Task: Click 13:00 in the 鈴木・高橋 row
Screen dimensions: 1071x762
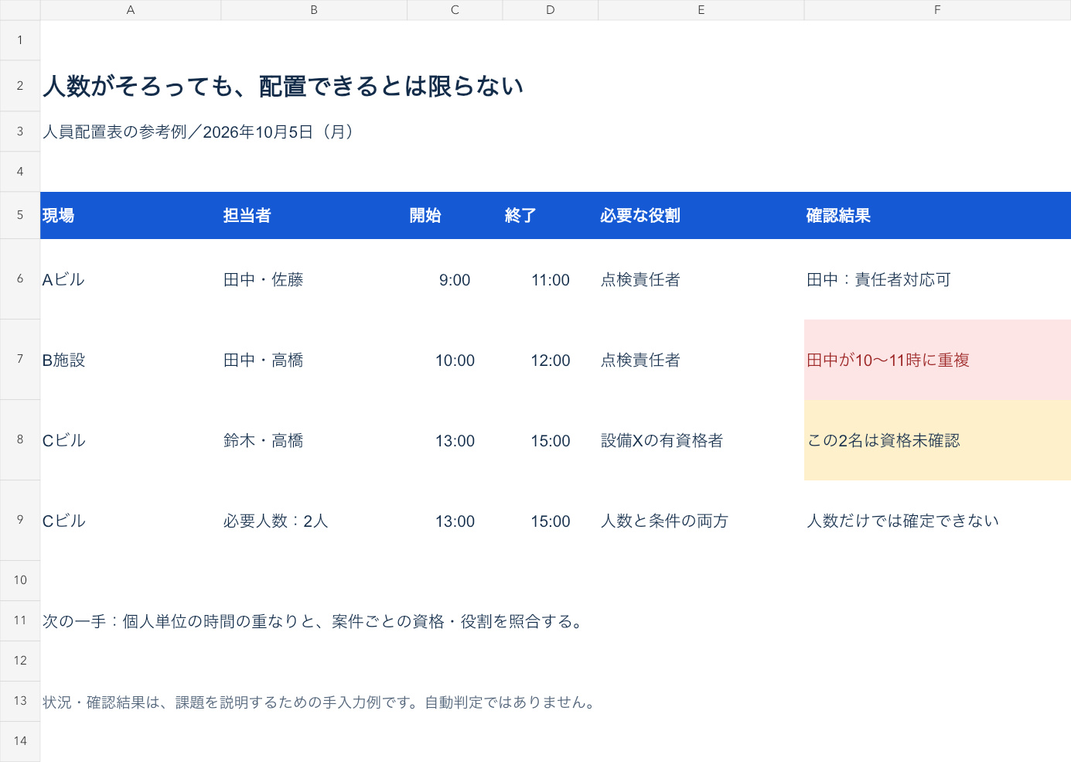Action: (x=455, y=440)
